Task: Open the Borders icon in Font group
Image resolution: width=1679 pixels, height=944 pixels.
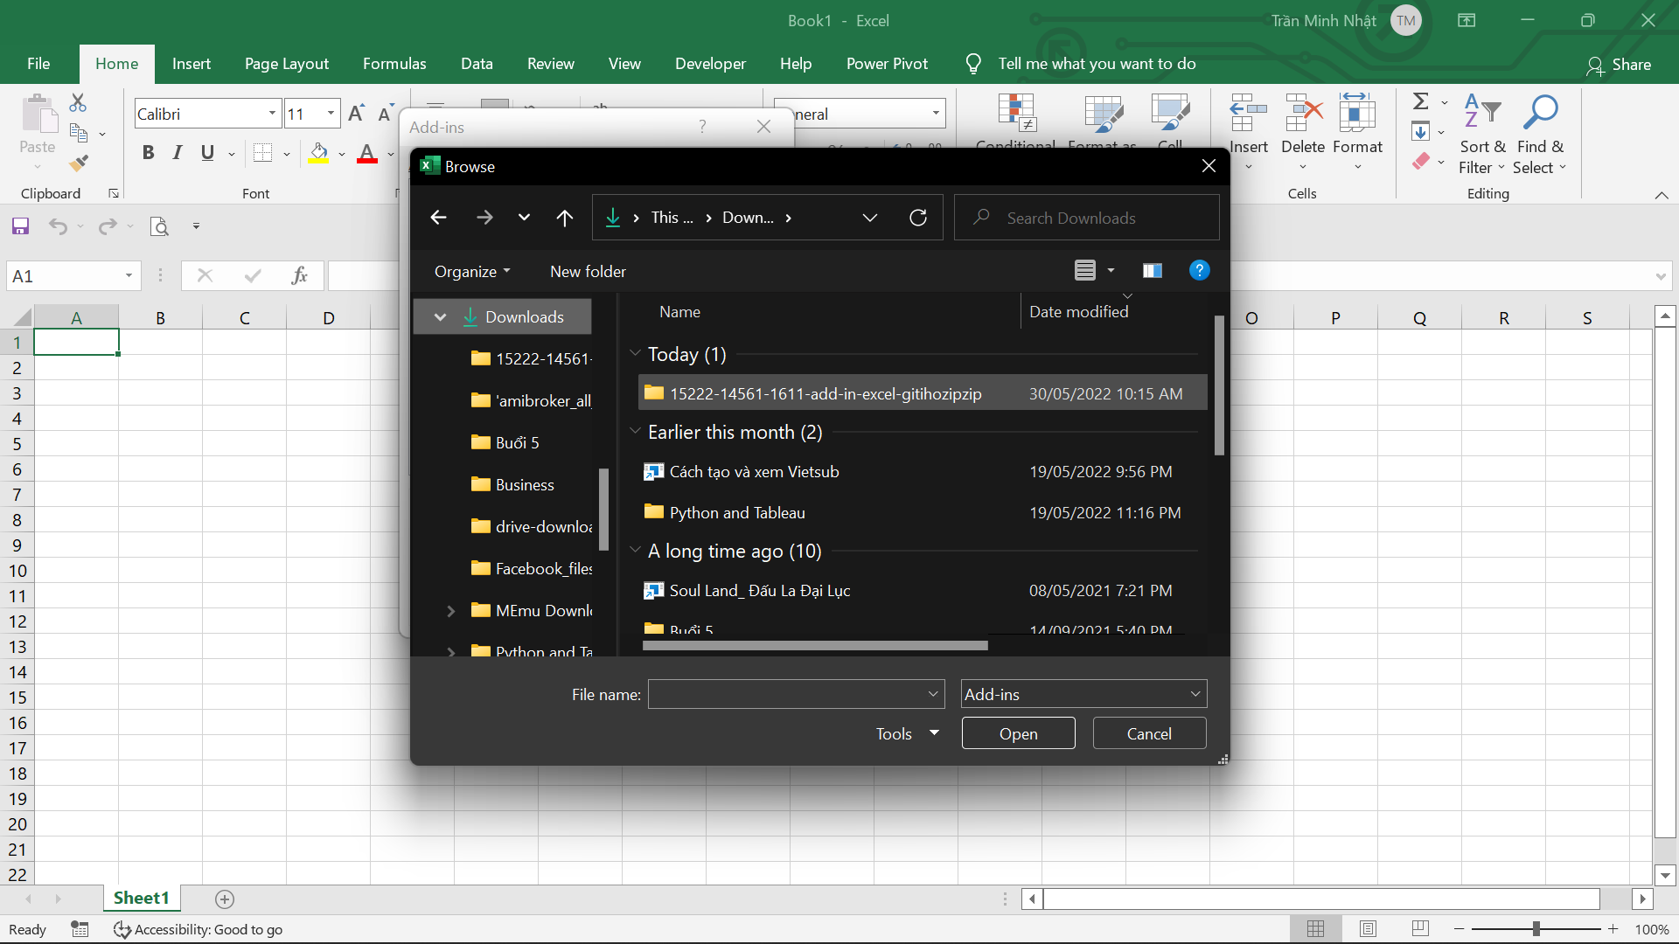Action: (x=262, y=153)
